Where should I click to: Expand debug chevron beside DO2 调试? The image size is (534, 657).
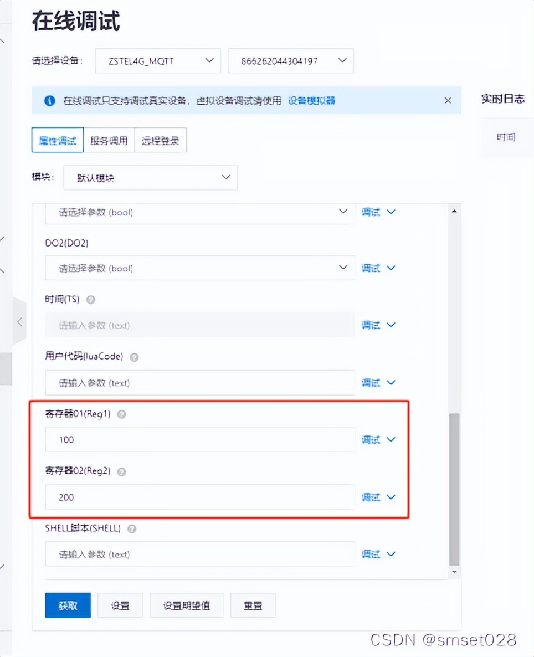391,268
